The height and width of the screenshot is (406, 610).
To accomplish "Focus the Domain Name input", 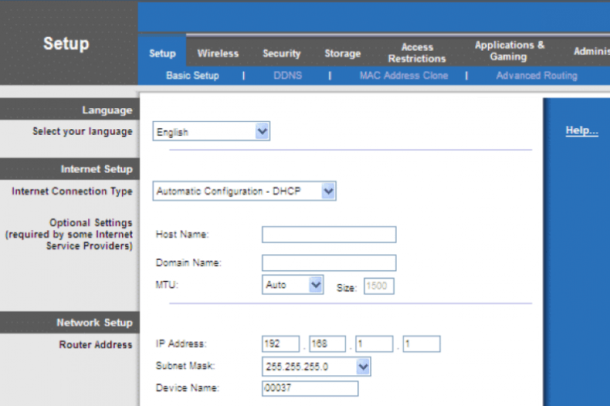I will click(x=329, y=263).
